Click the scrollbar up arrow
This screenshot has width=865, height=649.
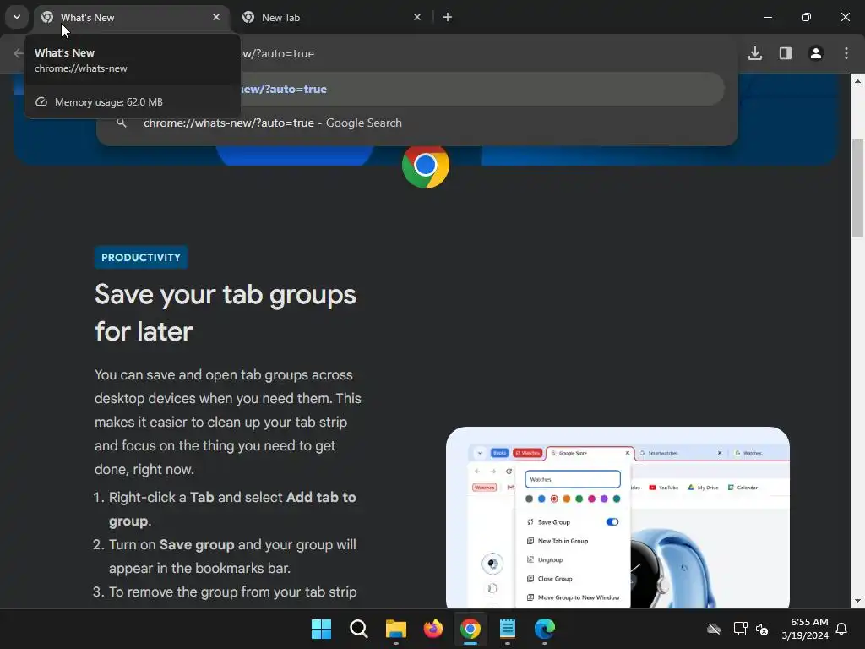(x=857, y=80)
